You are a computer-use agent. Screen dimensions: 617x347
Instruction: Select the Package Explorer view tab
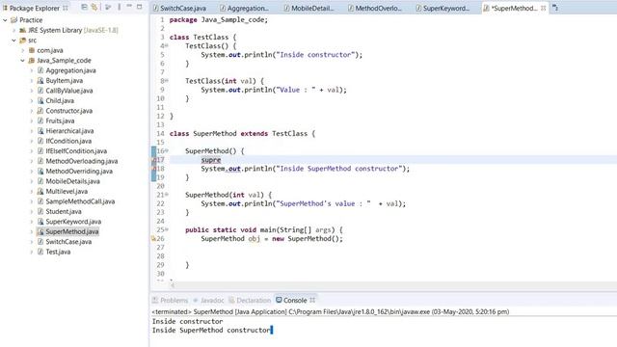36,8
